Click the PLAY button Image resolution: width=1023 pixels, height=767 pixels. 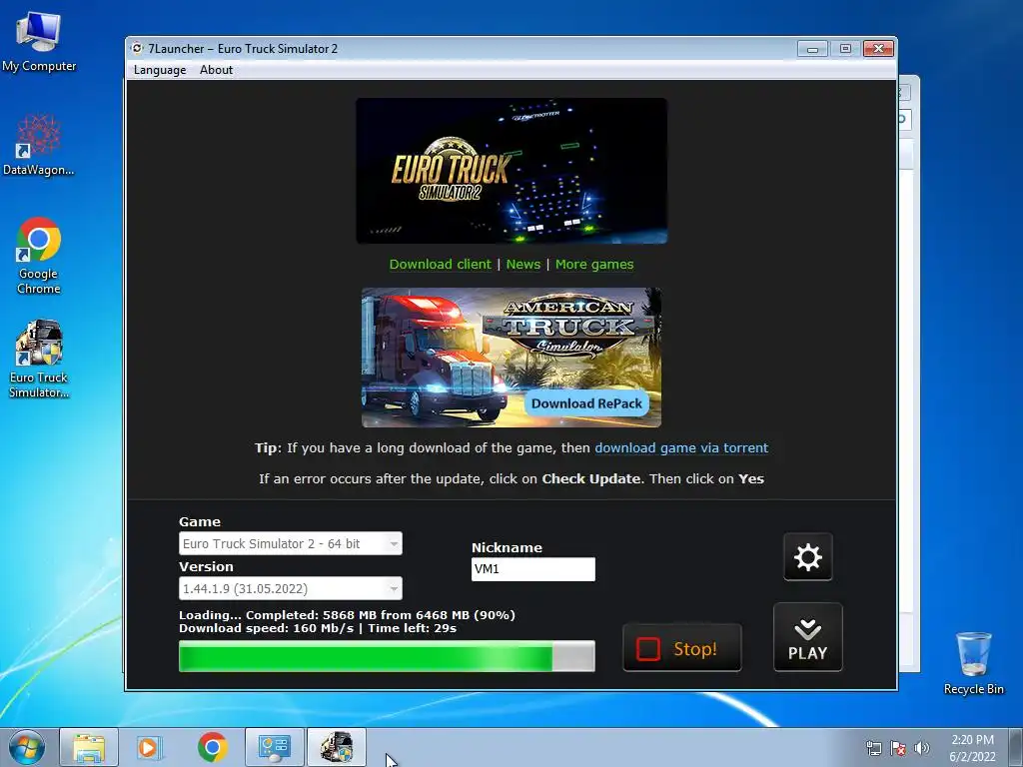pyautogui.click(x=807, y=637)
